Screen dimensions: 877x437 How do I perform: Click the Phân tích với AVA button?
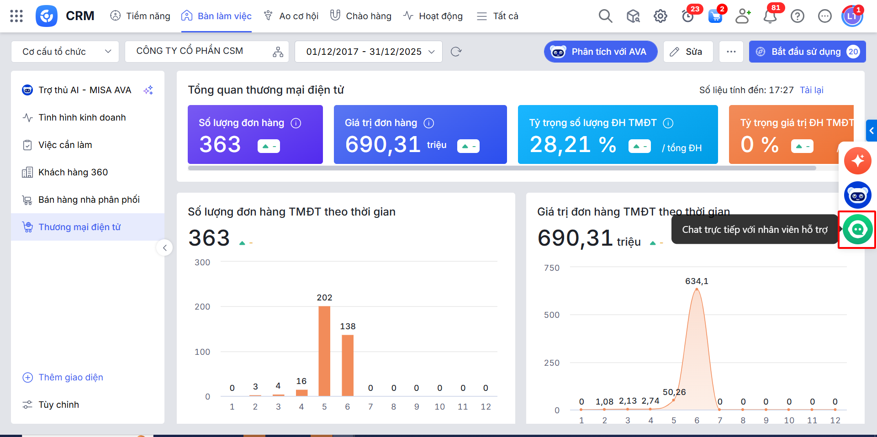pos(601,52)
